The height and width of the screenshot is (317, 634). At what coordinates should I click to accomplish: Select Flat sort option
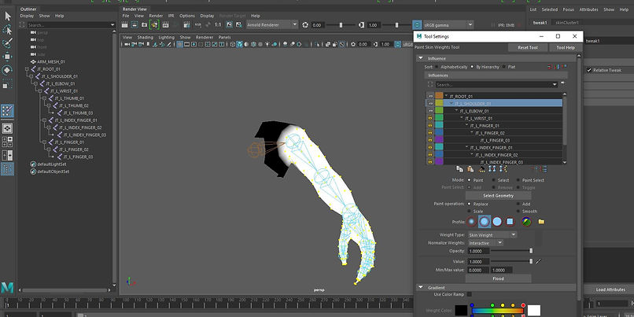[503, 67]
